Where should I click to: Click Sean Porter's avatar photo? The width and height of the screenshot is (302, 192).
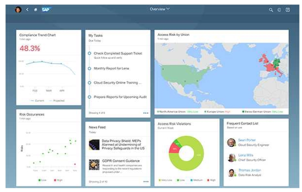(x=231, y=143)
